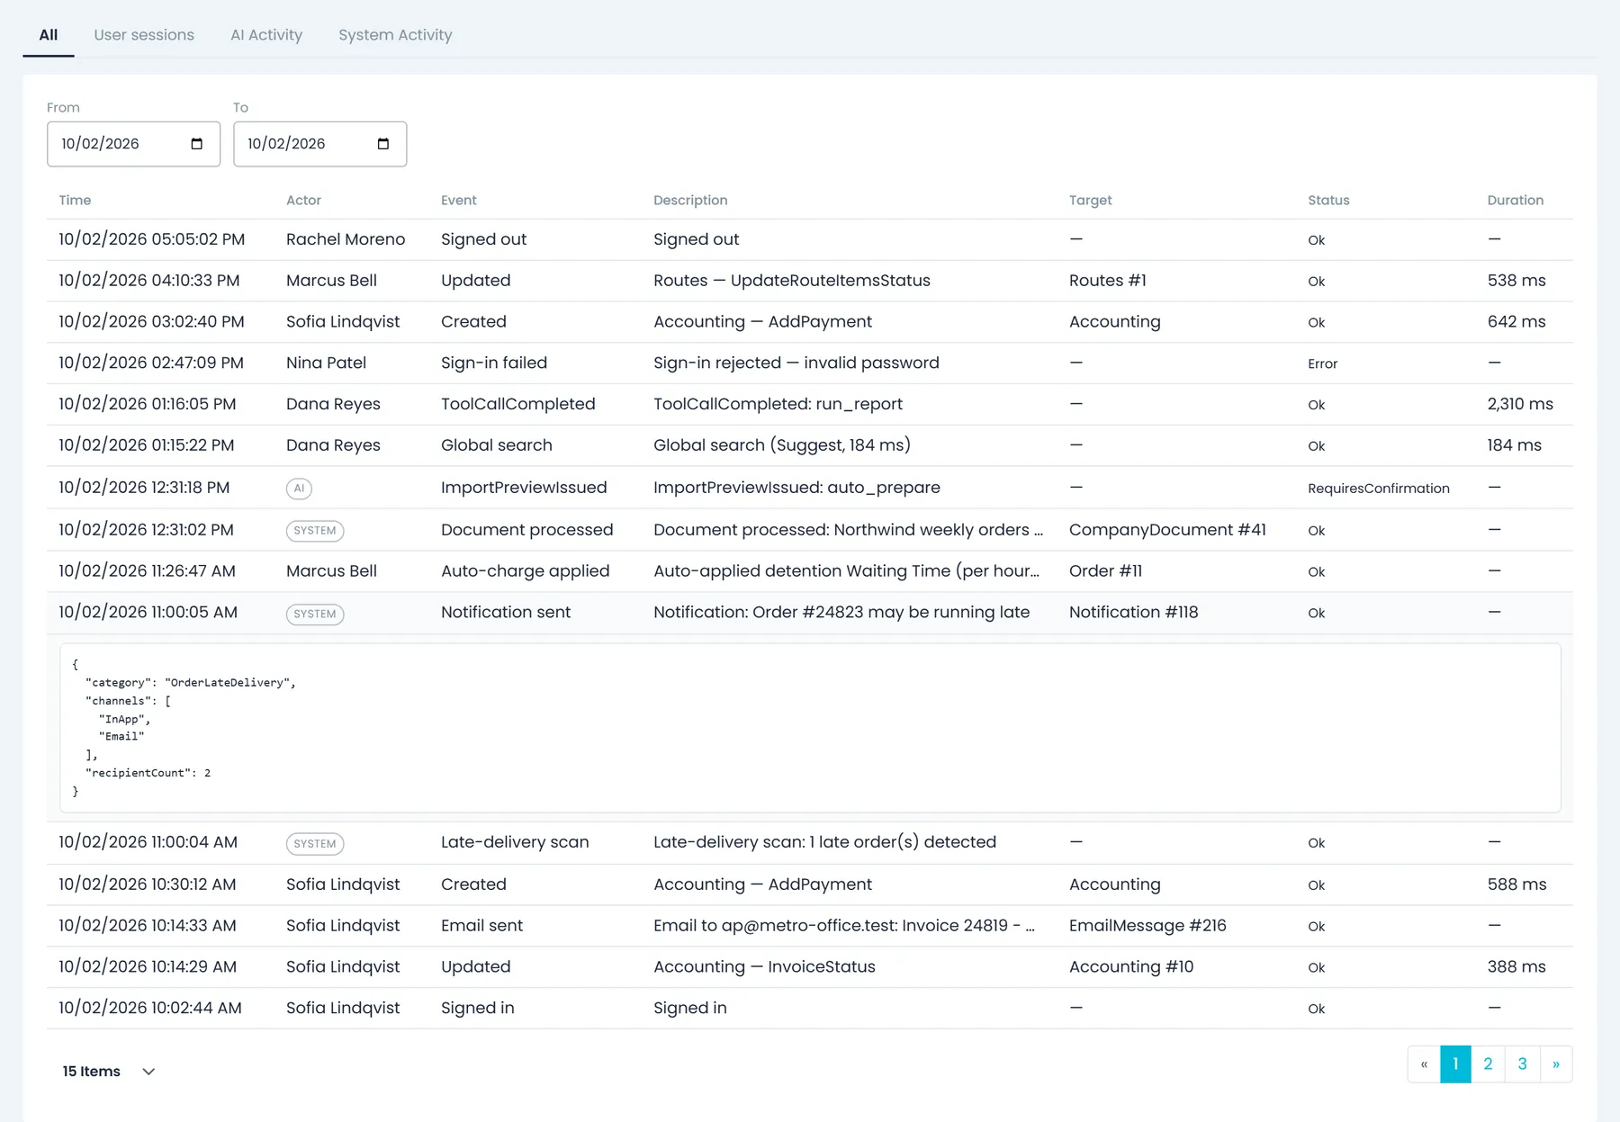Open the System Activity tab
This screenshot has width=1620, height=1122.
395,35
